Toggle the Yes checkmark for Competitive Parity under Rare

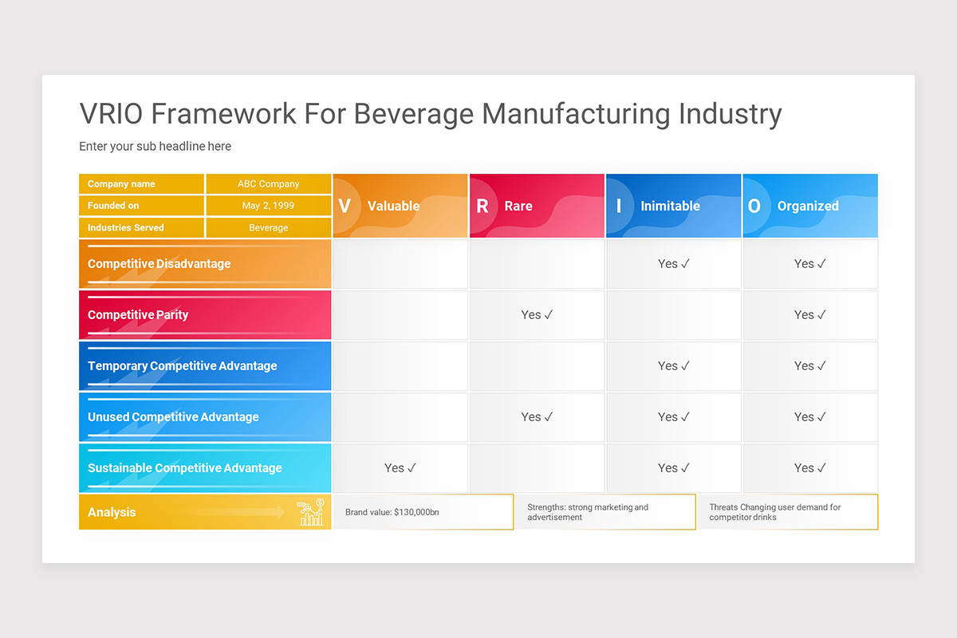click(x=536, y=314)
